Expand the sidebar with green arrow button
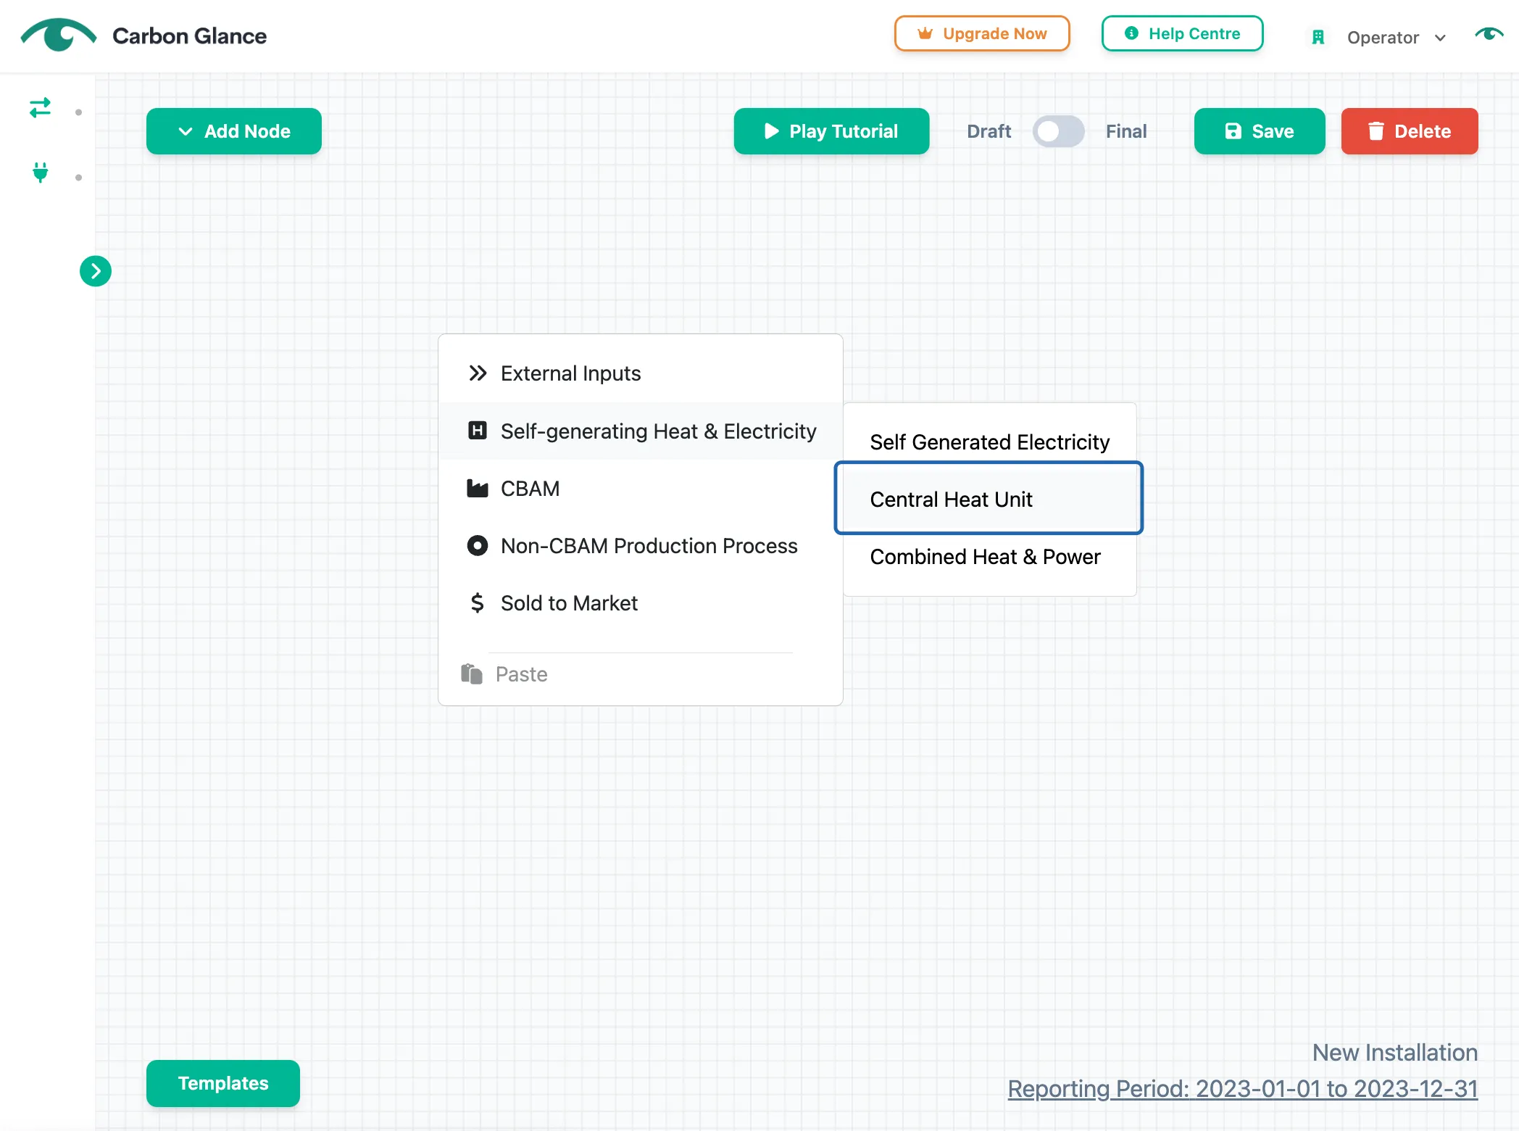1519x1131 pixels. (96, 271)
